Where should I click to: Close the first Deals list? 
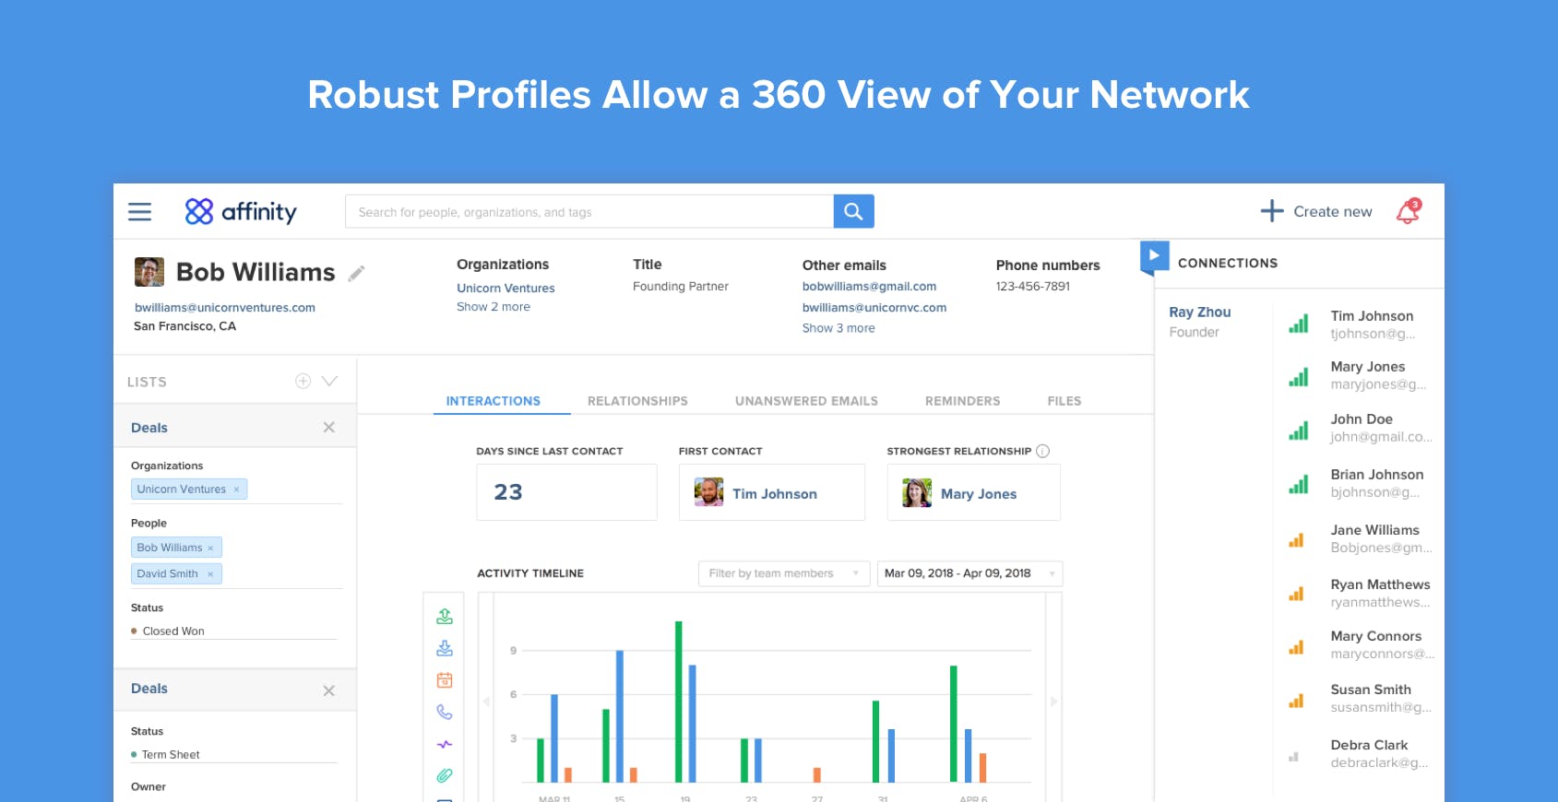click(x=329, y=427)
